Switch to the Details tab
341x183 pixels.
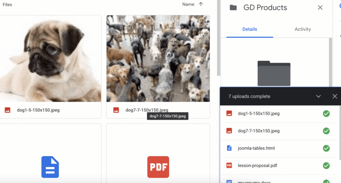point(250,29)
